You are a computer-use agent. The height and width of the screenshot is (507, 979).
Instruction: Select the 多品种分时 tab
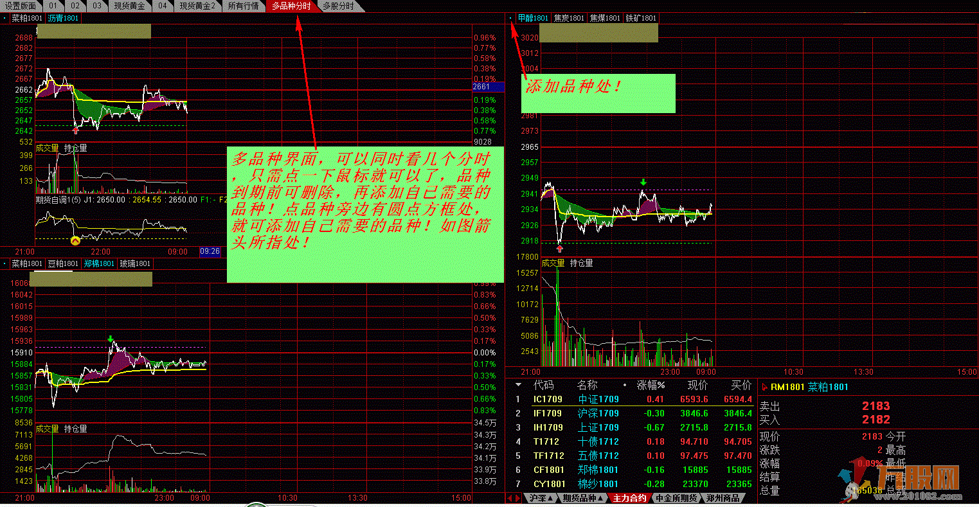(291, 6)
